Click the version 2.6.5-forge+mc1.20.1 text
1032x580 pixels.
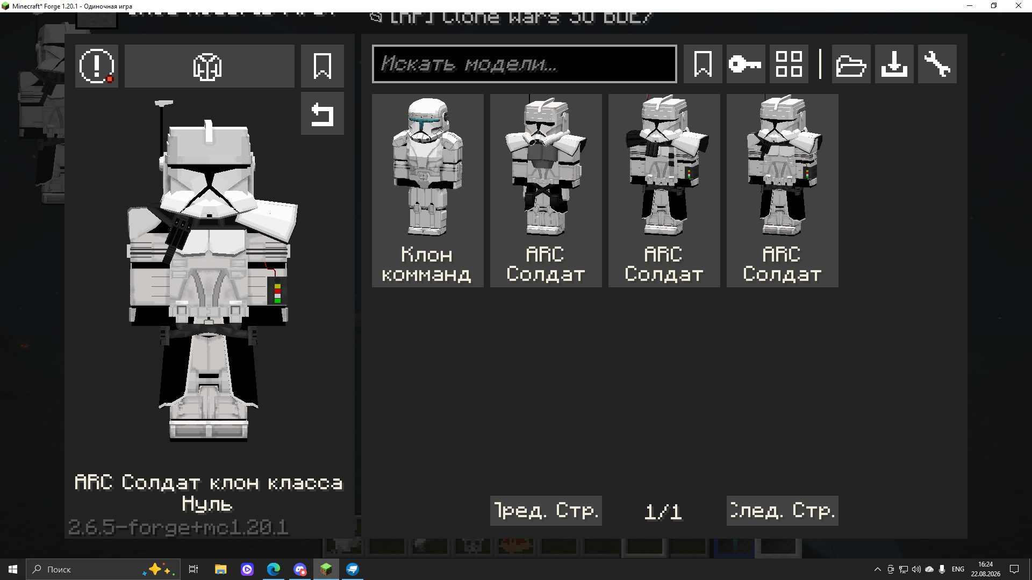click(178, 527)
